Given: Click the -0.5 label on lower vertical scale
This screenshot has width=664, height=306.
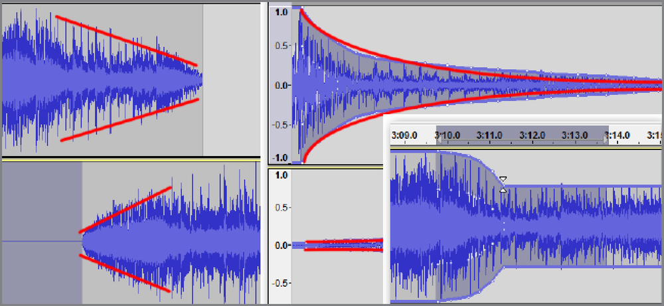Looking at the screenshot, I should point(280,283).
